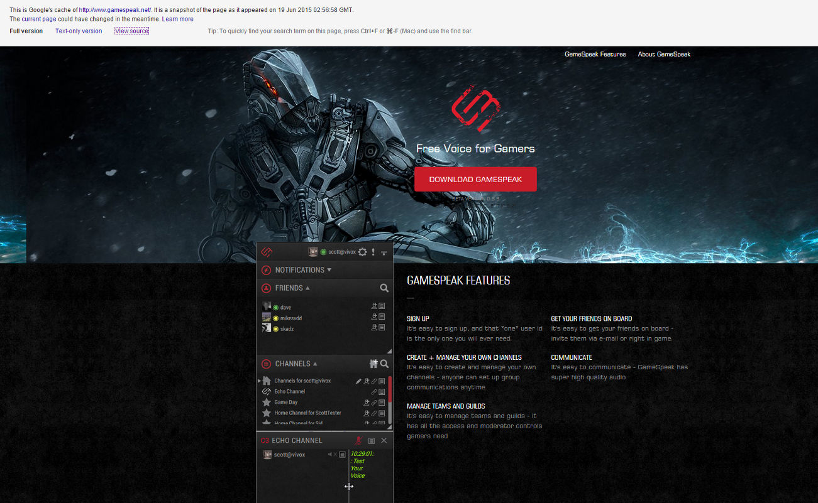The height and width of the screenshot is (503, 818).
Task: Open the menu list icon on skadz's row
Action: (x=382, y=328)
